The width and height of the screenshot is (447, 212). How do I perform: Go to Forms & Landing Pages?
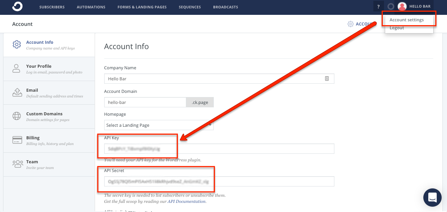click(142, 7)
